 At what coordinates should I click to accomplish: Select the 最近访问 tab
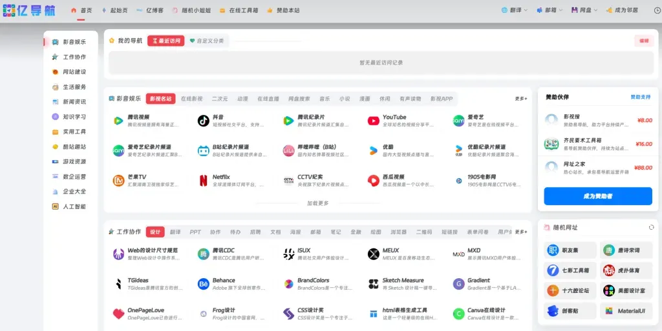[166, 41]
